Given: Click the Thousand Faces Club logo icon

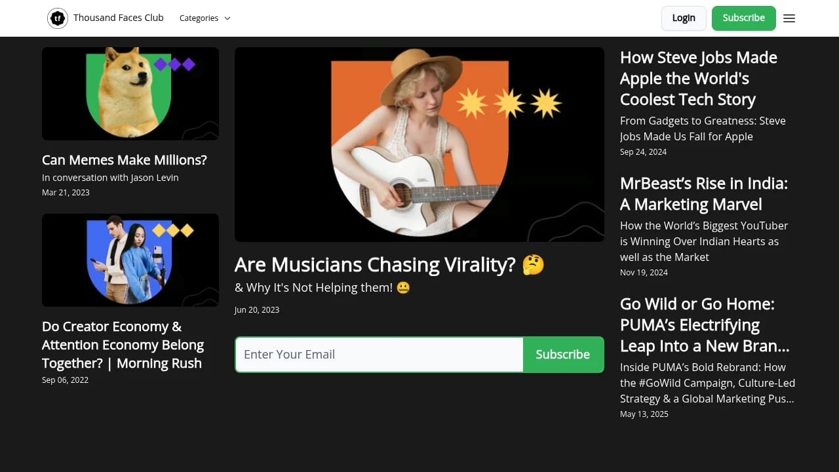Looking at the screenshot, I should tap(58, 18).
